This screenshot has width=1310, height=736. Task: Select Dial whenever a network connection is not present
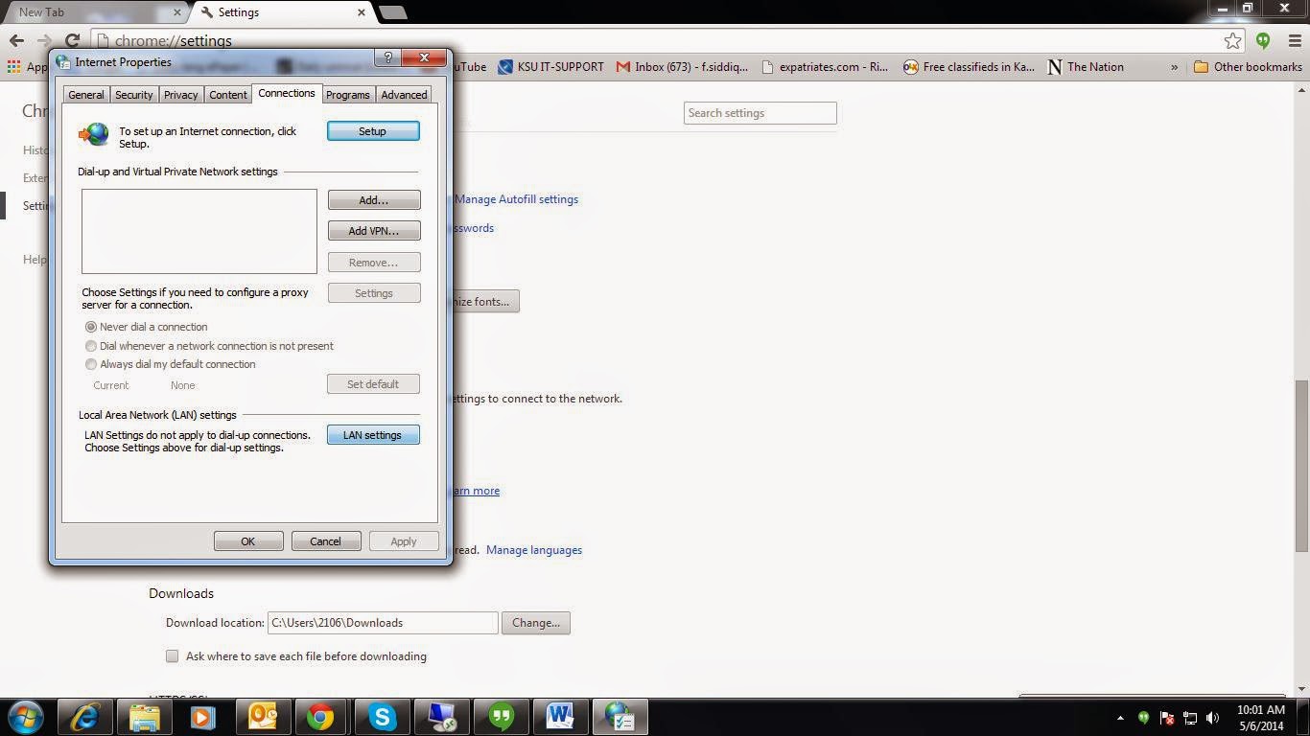(91, 346)
